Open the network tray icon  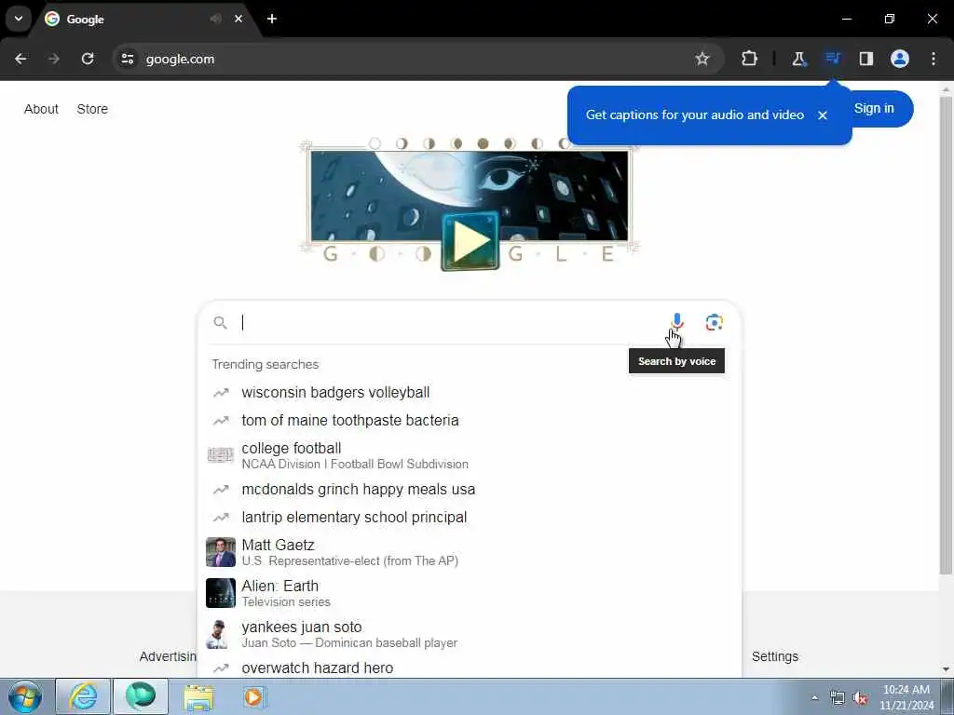[838, 698]
